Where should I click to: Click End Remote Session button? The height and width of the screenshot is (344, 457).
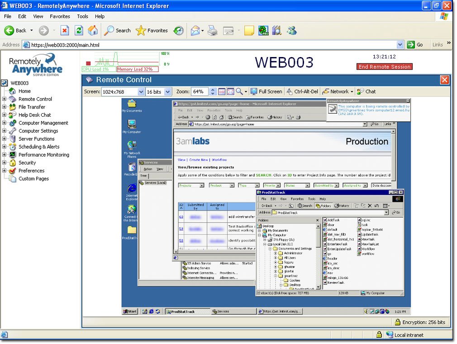click(384, 67)
